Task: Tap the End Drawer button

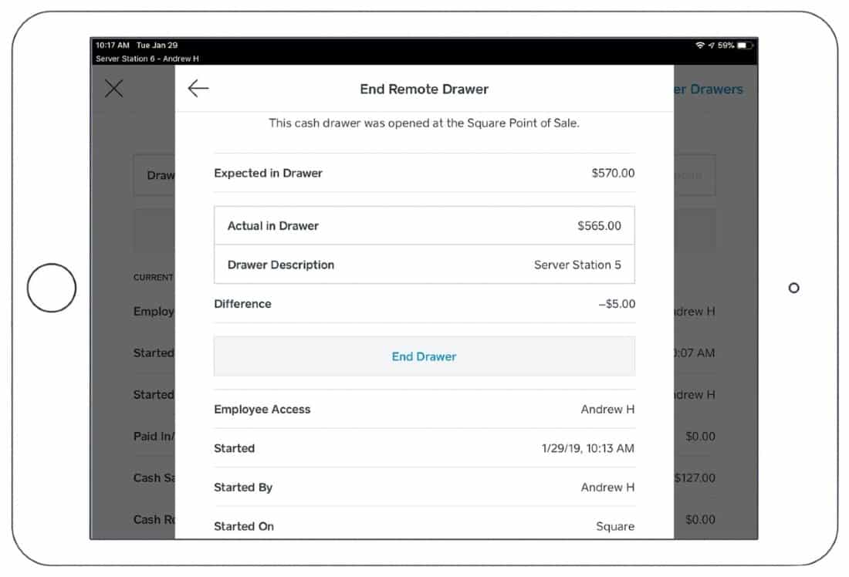Action: click(x=424, y=356)
